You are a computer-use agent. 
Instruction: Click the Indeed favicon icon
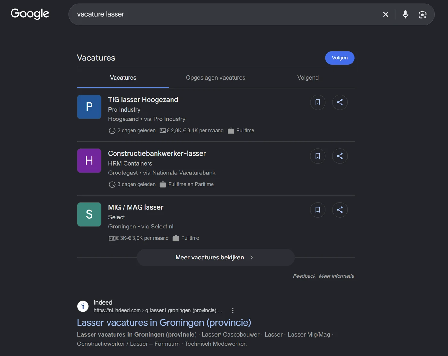tap(83, 306)
